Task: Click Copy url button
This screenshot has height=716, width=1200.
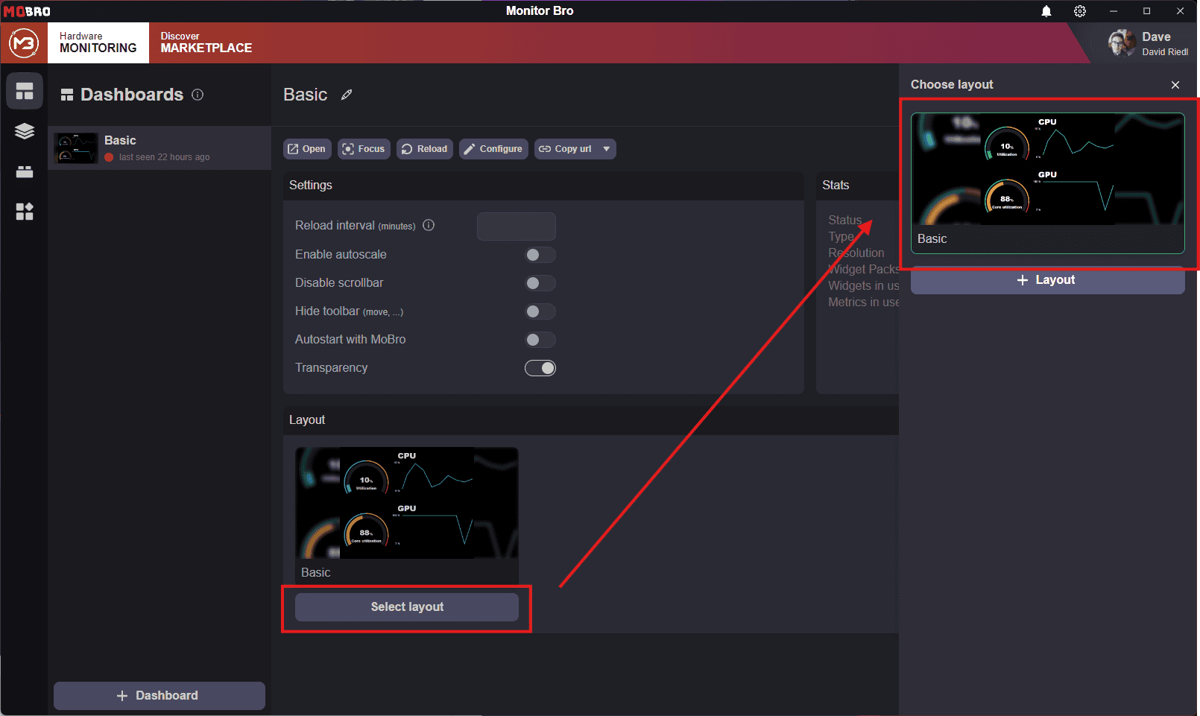Action: [x=566, y=149]
